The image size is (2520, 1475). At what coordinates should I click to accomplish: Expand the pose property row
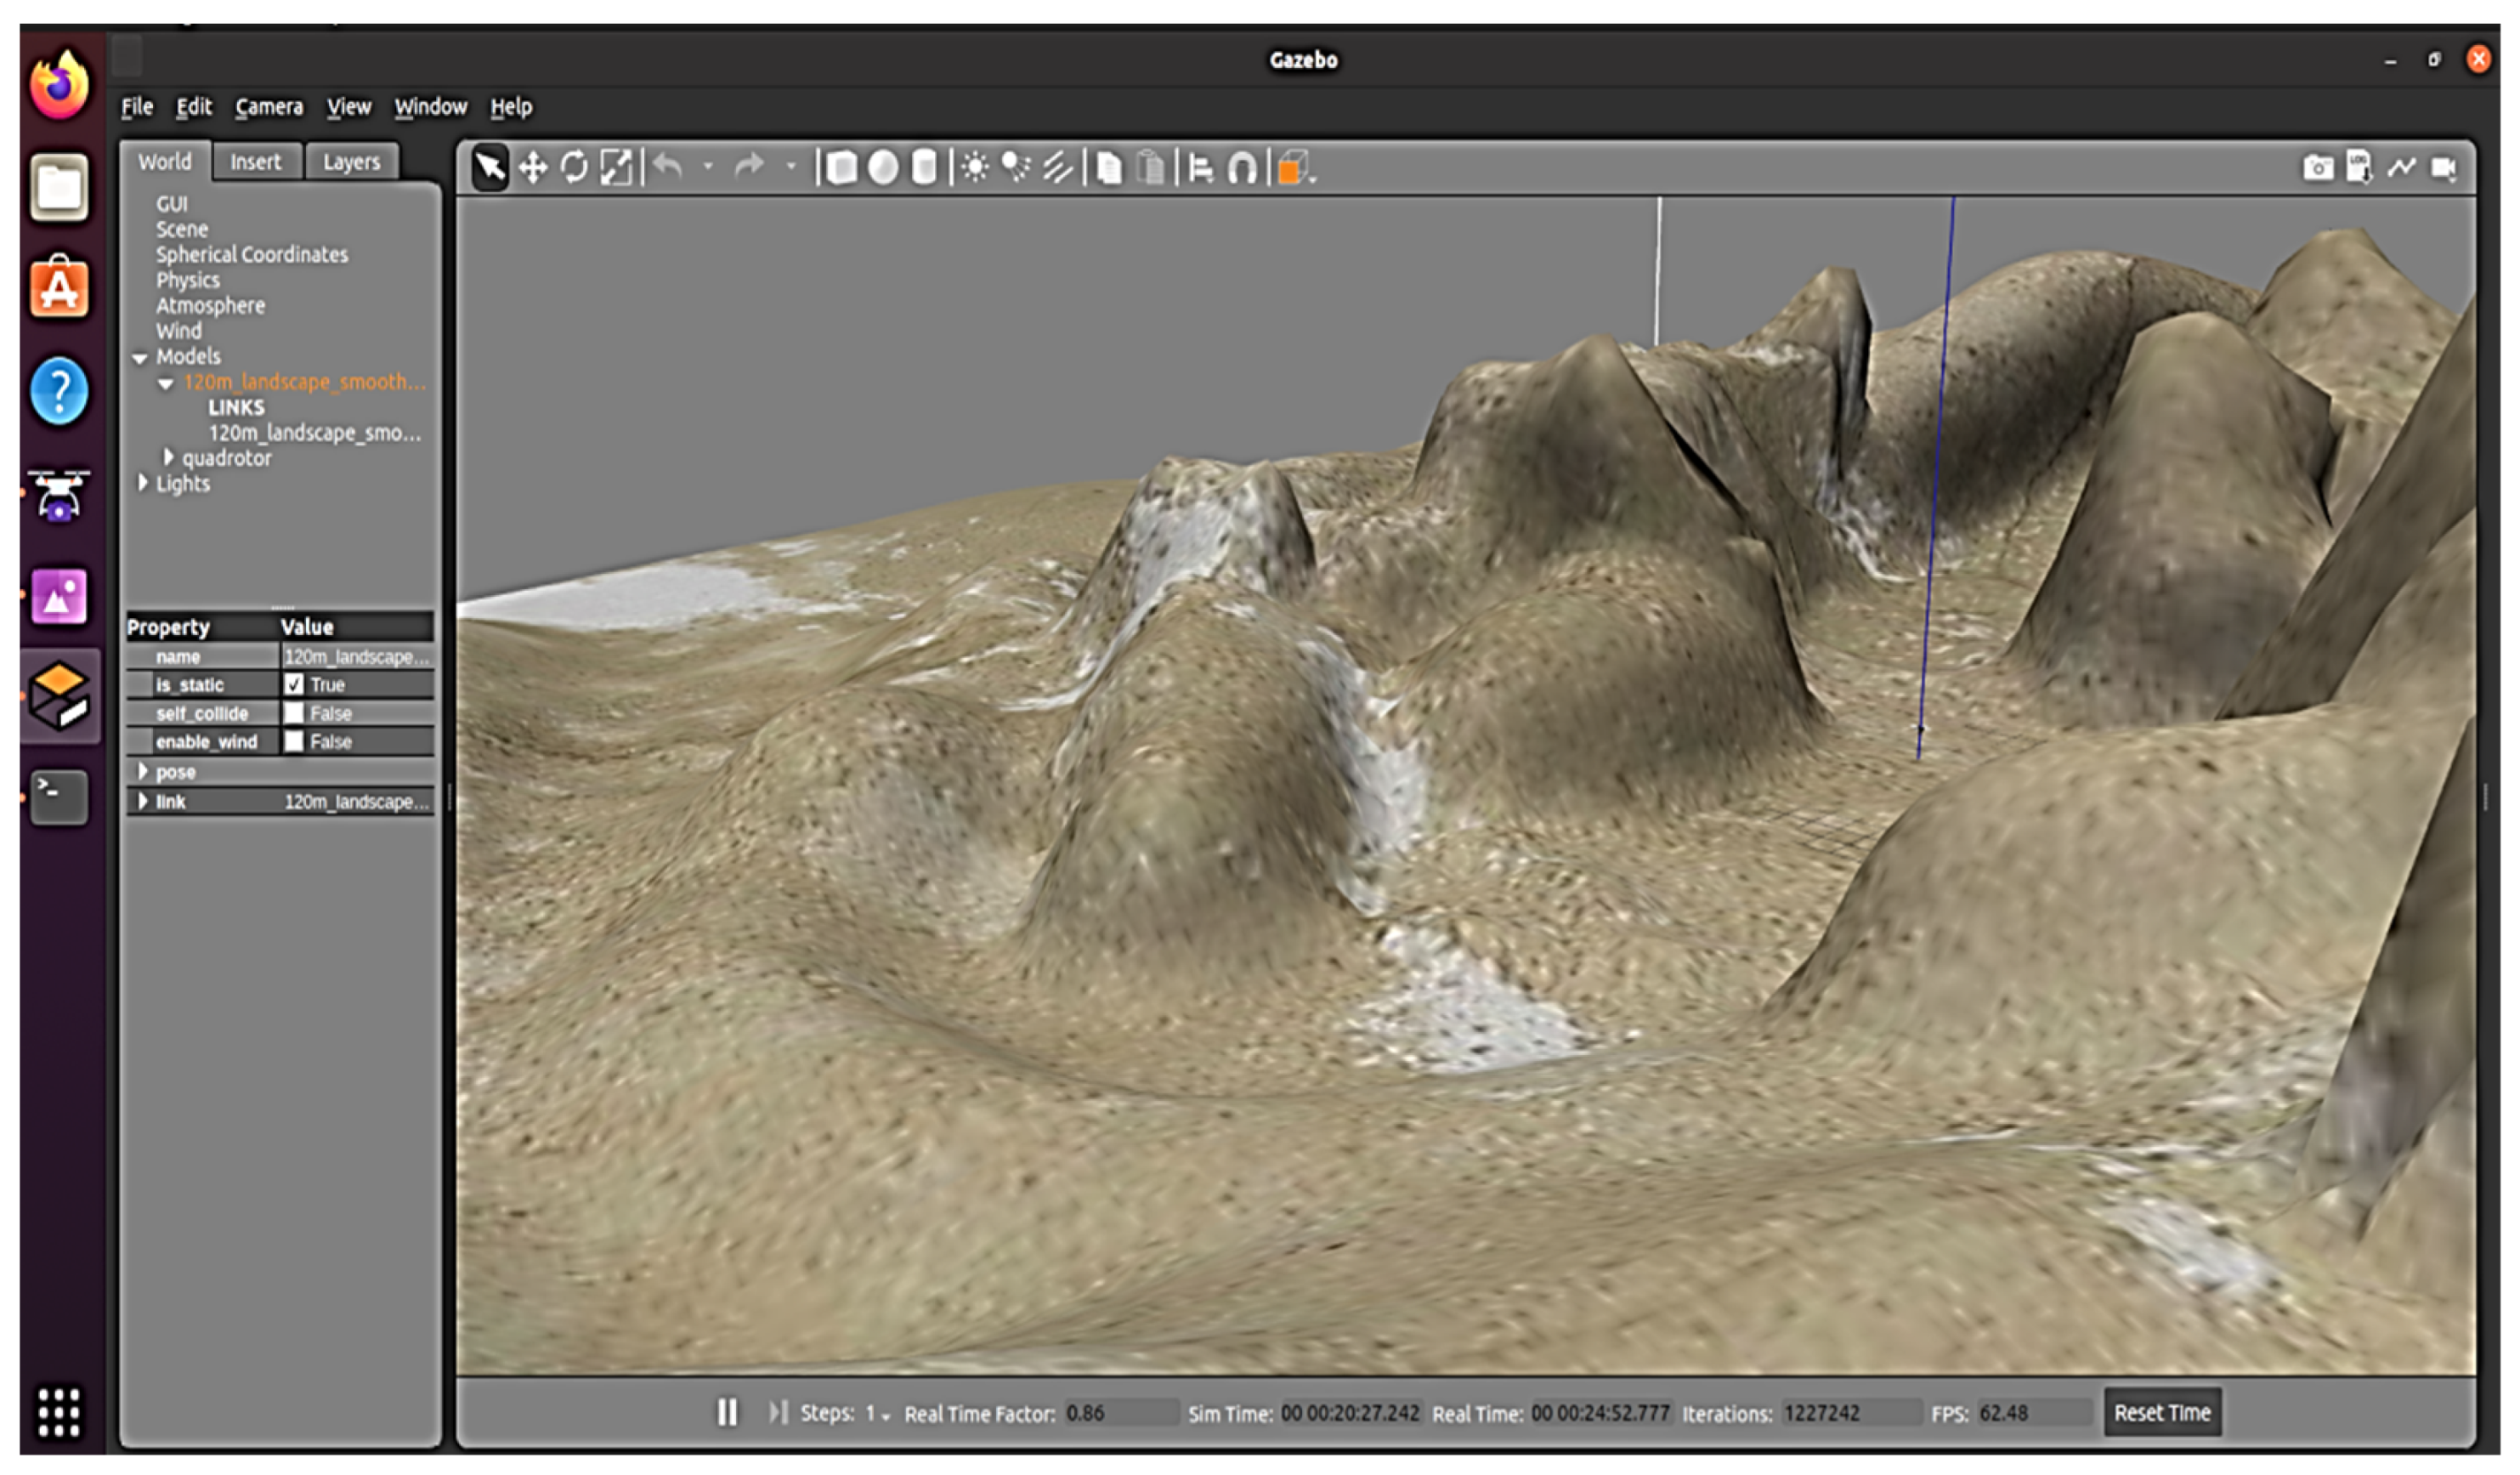click(142, 772)
